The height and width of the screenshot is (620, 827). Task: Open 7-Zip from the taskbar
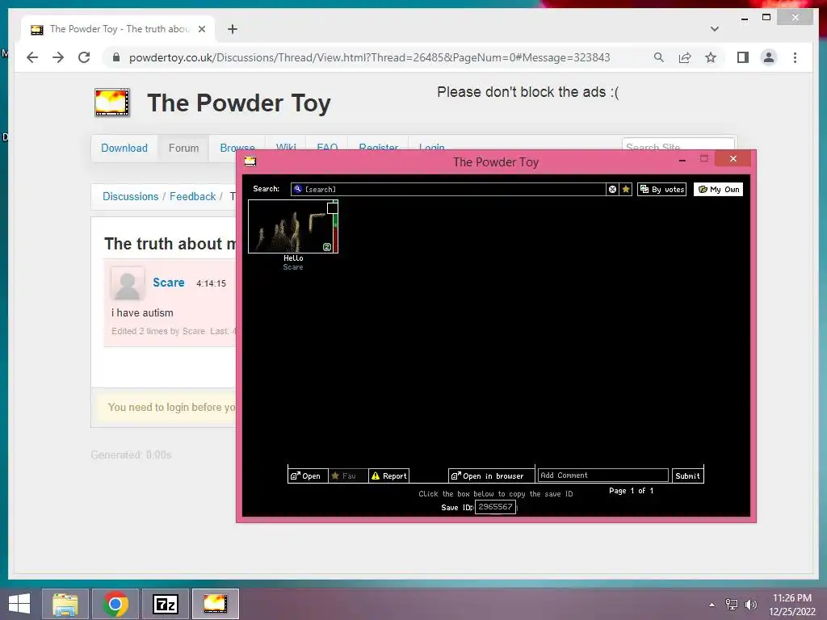(166, 604)
